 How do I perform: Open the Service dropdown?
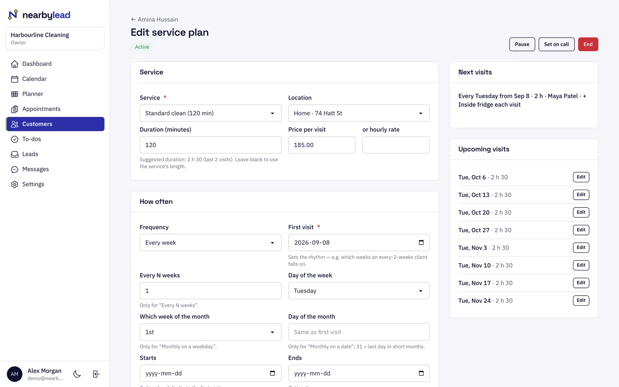(210, 113)
